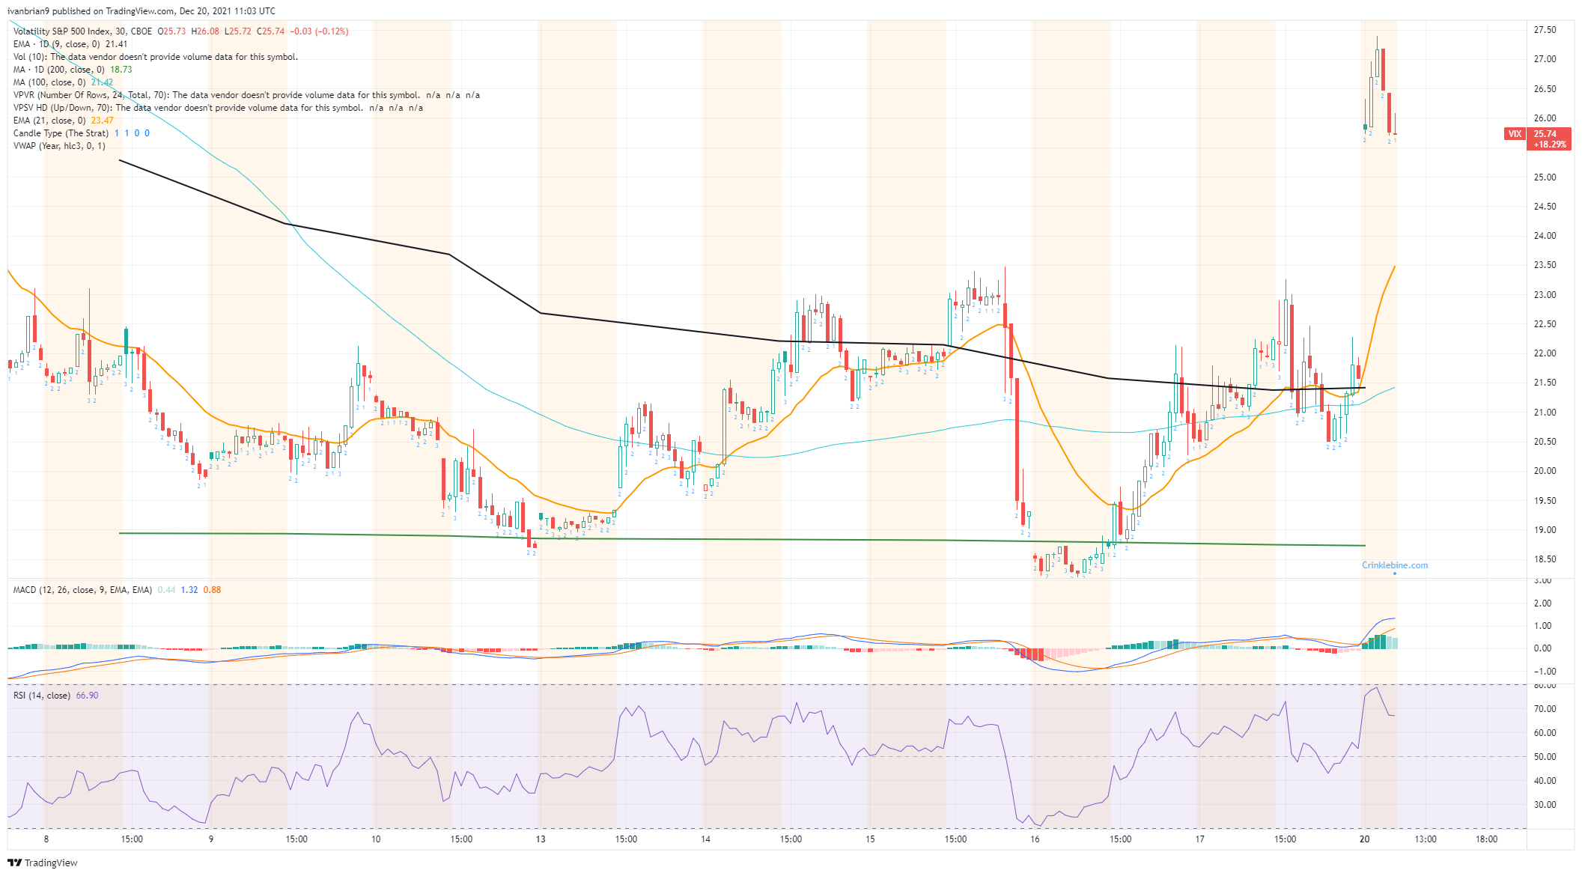Click the 18.50 label on price axis
1582x876 pixels.
[x=1545, y=559]
